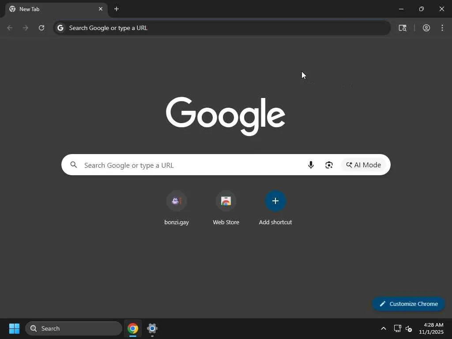
Task: Open the bonzi.gay shortcut icon
Action: [x=177, y=201]
